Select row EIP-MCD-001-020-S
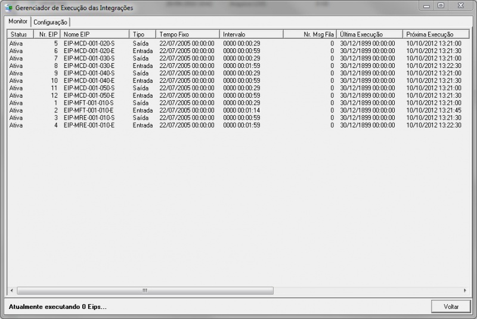477x319 pixels. [89, 44]
